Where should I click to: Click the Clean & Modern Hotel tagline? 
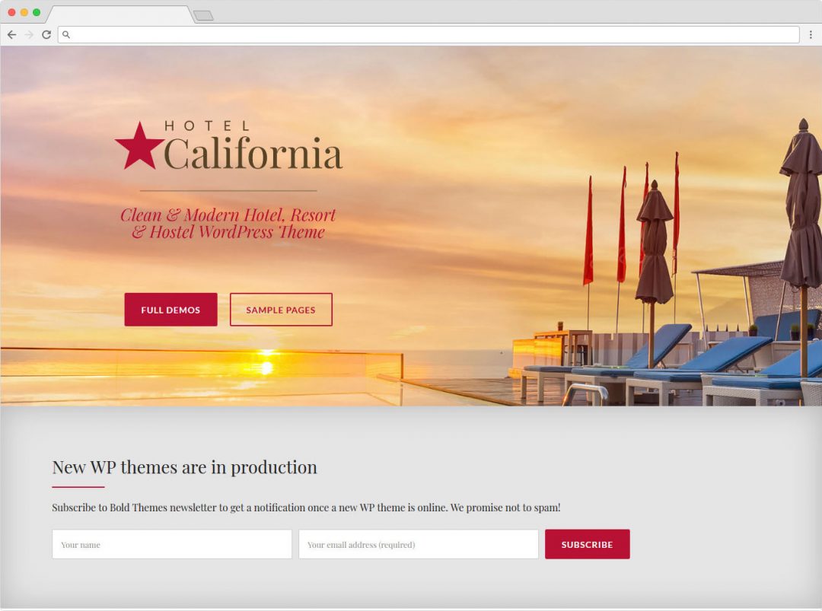(228, 224)
